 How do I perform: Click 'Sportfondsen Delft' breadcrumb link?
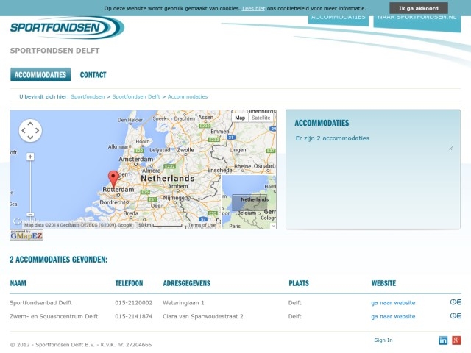136,96
